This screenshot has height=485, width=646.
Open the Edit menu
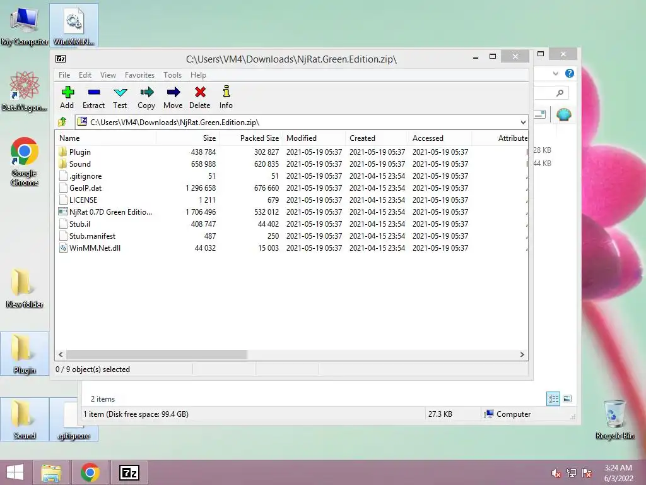tap(85, 75)
